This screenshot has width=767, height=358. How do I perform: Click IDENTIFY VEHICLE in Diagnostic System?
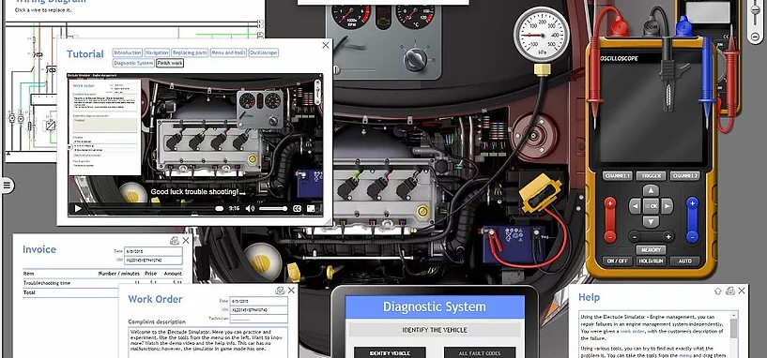coord(390,353)
